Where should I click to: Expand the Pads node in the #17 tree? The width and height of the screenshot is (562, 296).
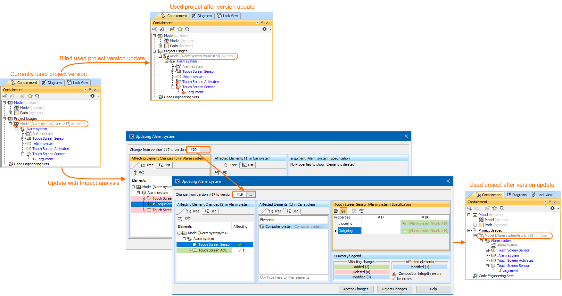pos(11,113)
